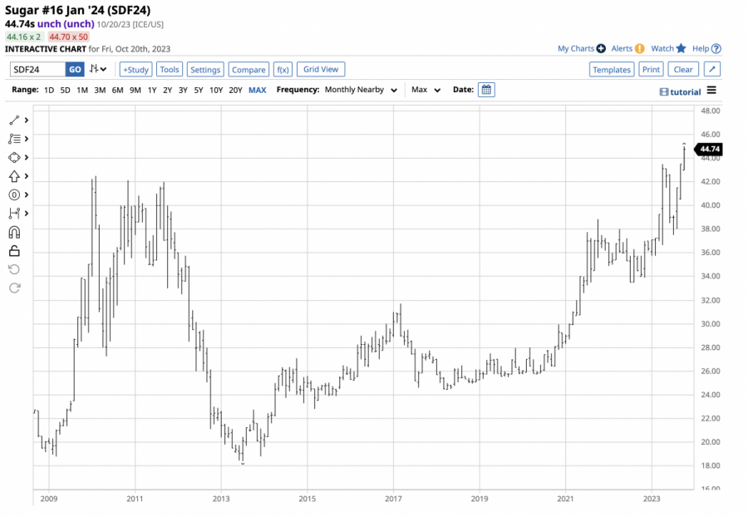The width and height of the screenshot is (748, 517).
Task: Expand the shapes submenu arrow
Action: [27, 157]
